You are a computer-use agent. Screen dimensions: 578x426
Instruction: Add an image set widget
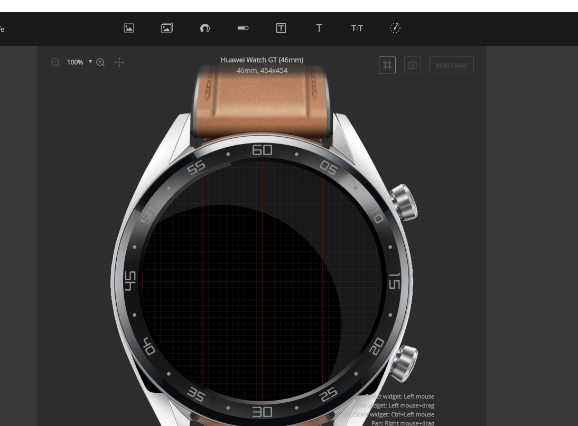coord(166,28)
